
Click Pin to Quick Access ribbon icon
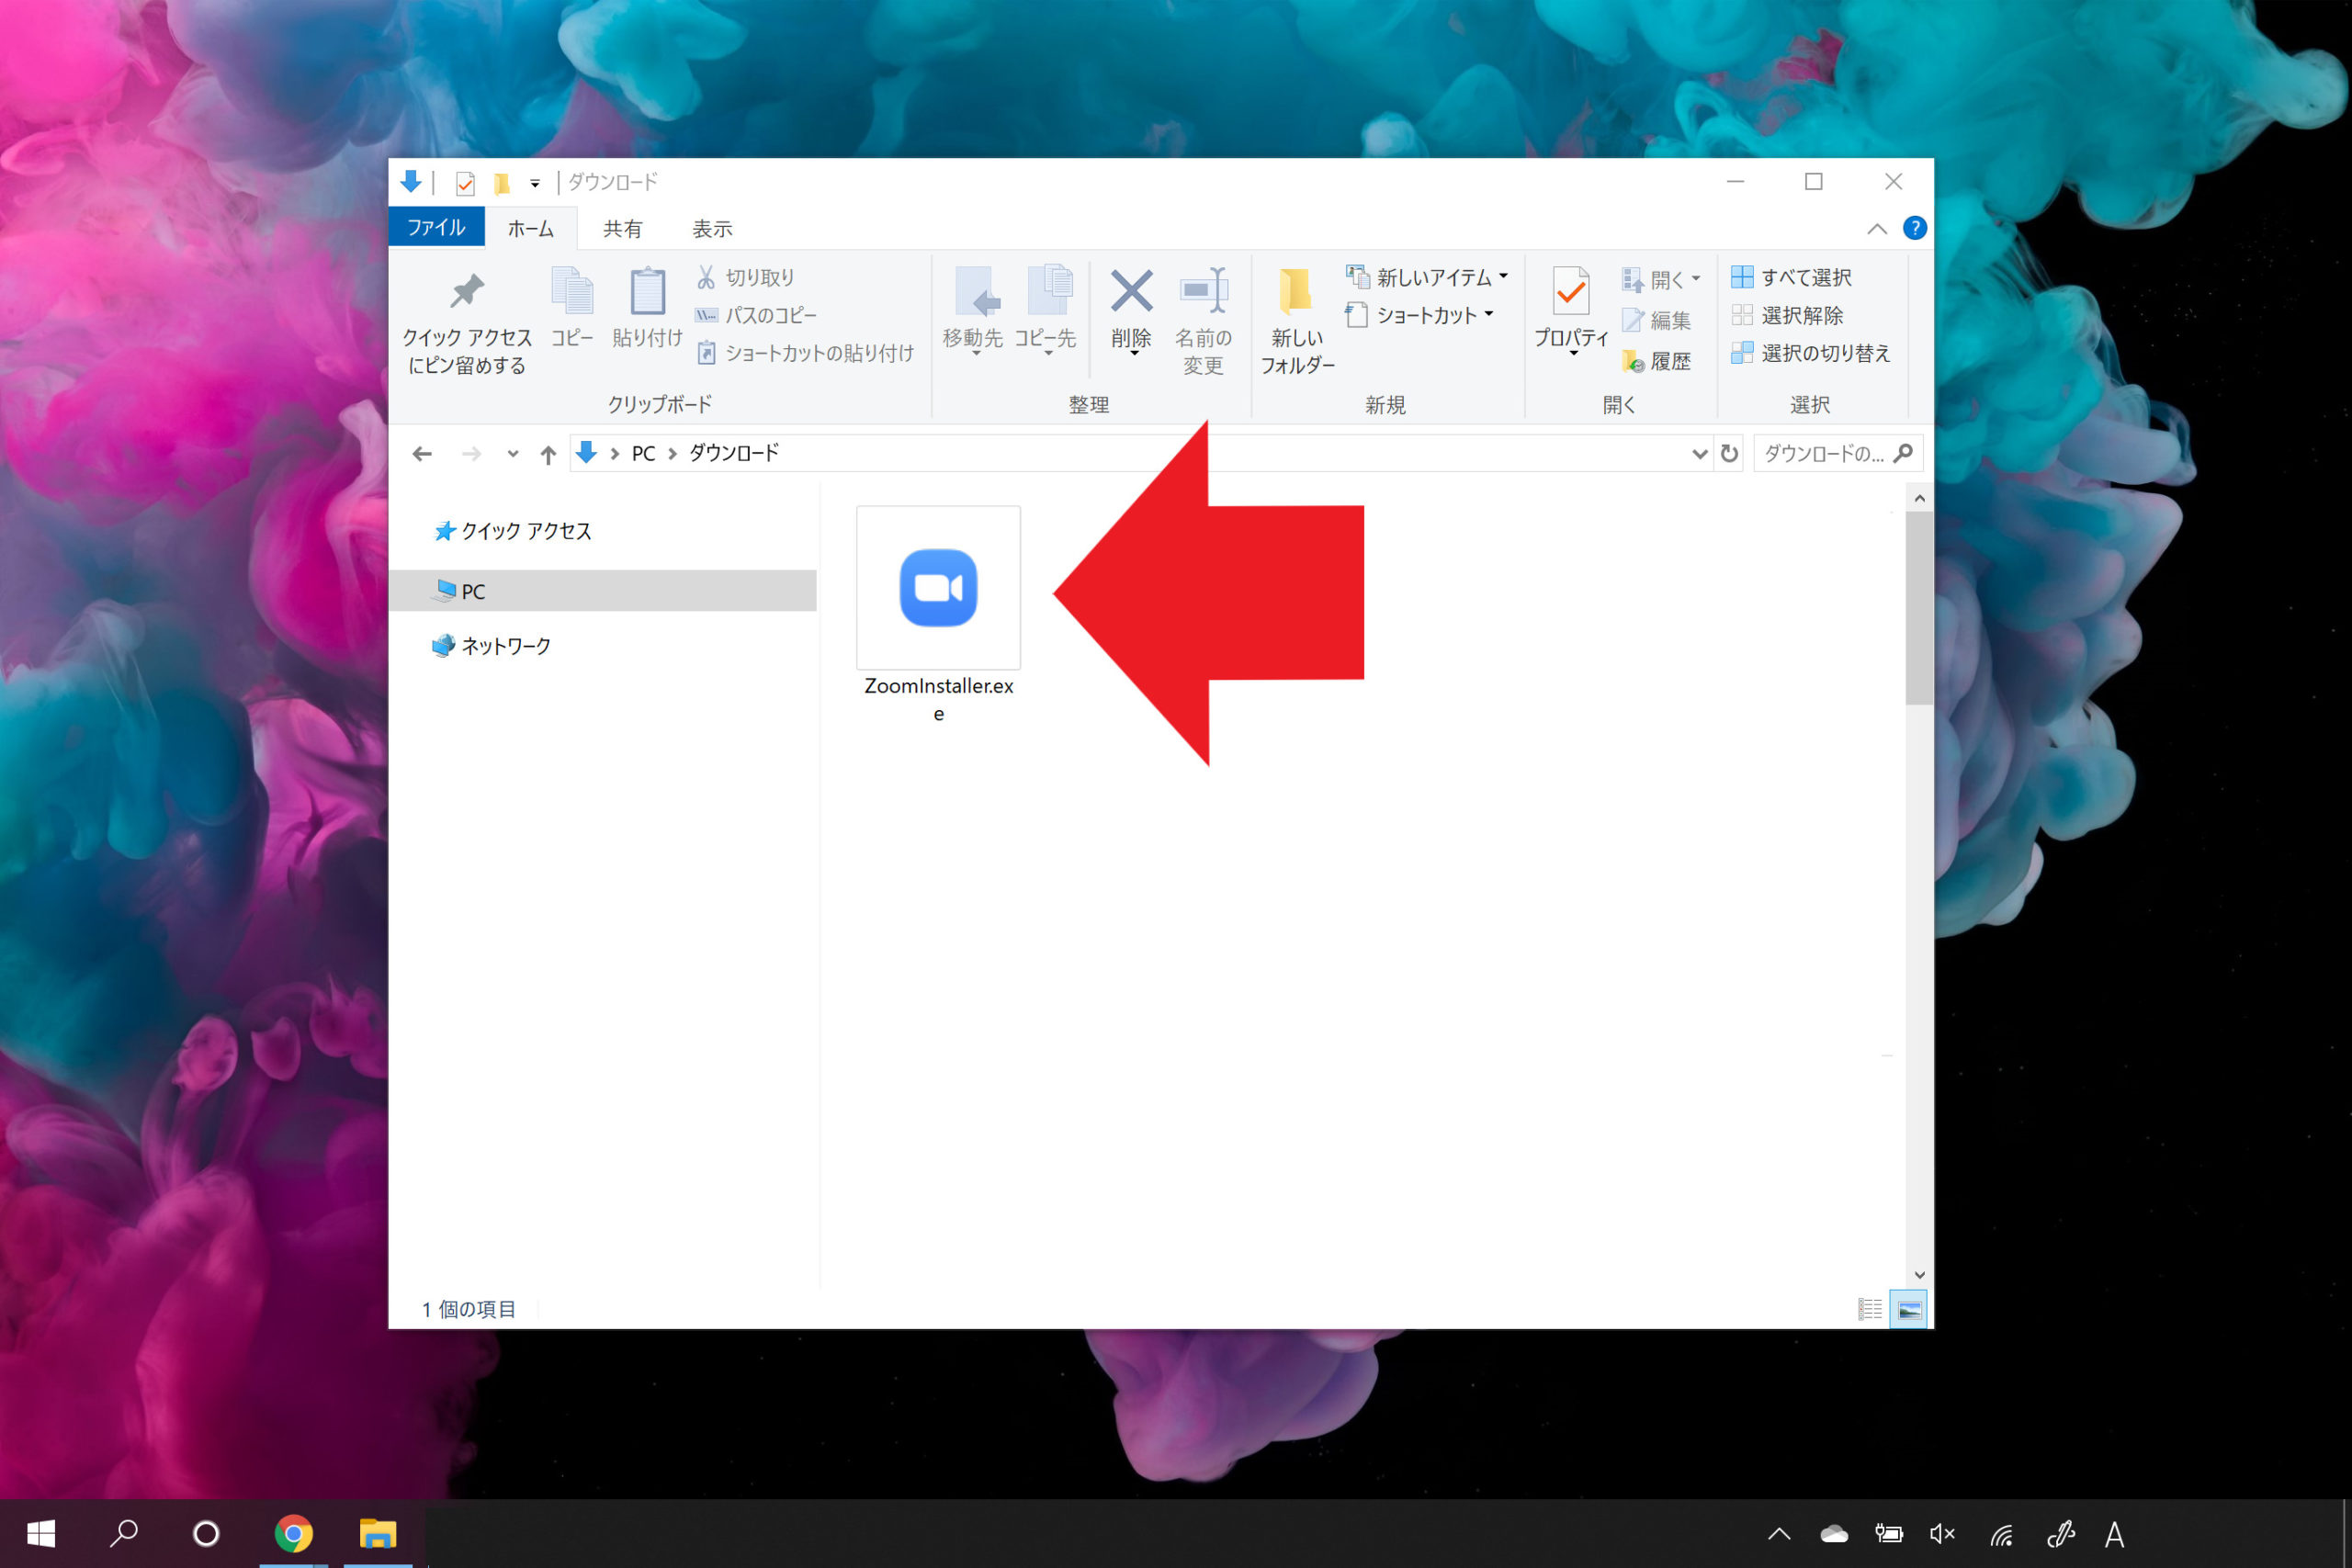click(x=466, y=292)
